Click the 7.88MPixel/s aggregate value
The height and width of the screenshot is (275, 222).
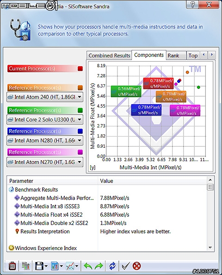coord(115,198)
